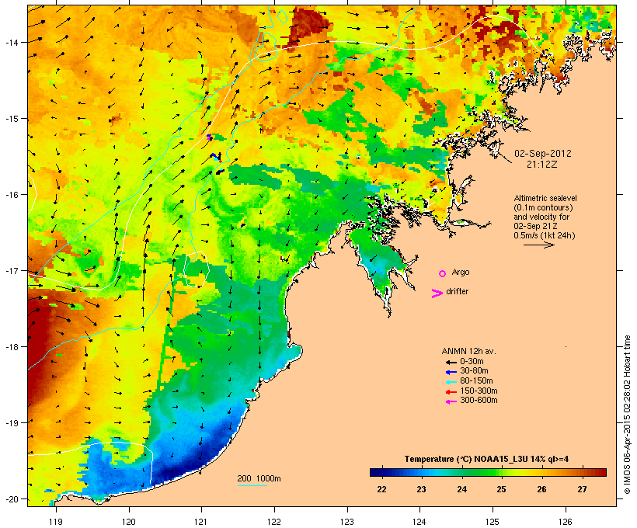
Task: Click the magenta Argo circle legend symbol
Action: click(443, 273)
